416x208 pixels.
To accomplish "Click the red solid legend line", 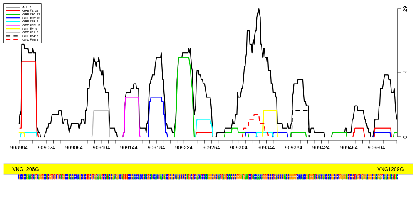I will 13,10.
